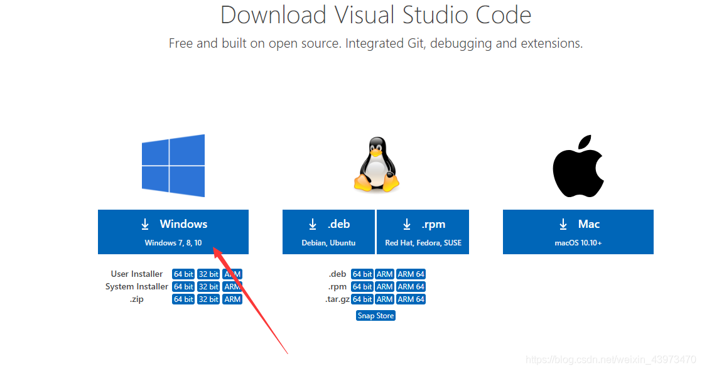Get the Windows .zip ARM build

(232, 299)
